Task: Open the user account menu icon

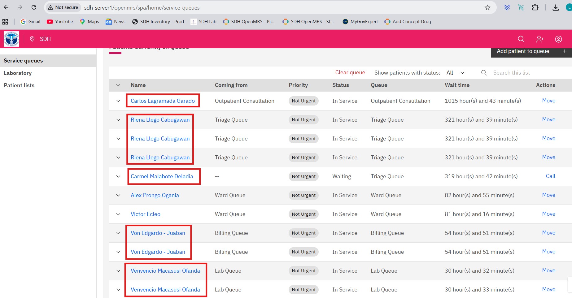Action: (x=558, y=39)
